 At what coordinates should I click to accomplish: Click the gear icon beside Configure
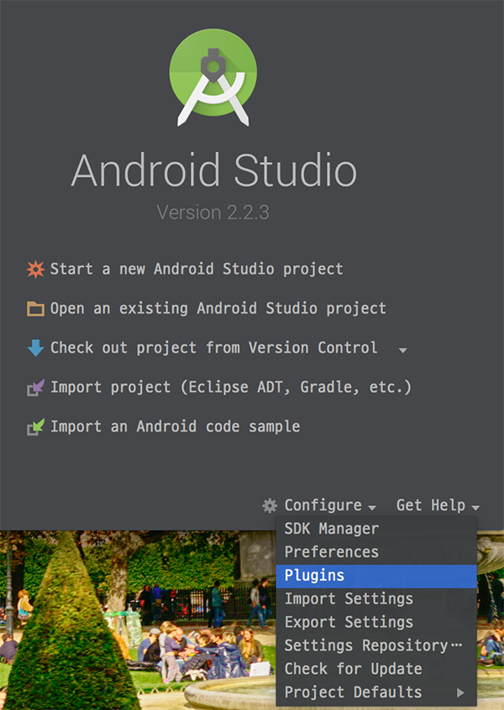coord(270,505)
